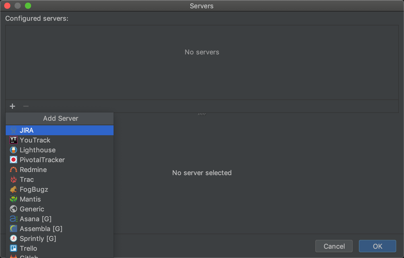Viewport: 404px width, 258px height.
Task: Dismiss the dialog using Cancel
Action: 334,246
